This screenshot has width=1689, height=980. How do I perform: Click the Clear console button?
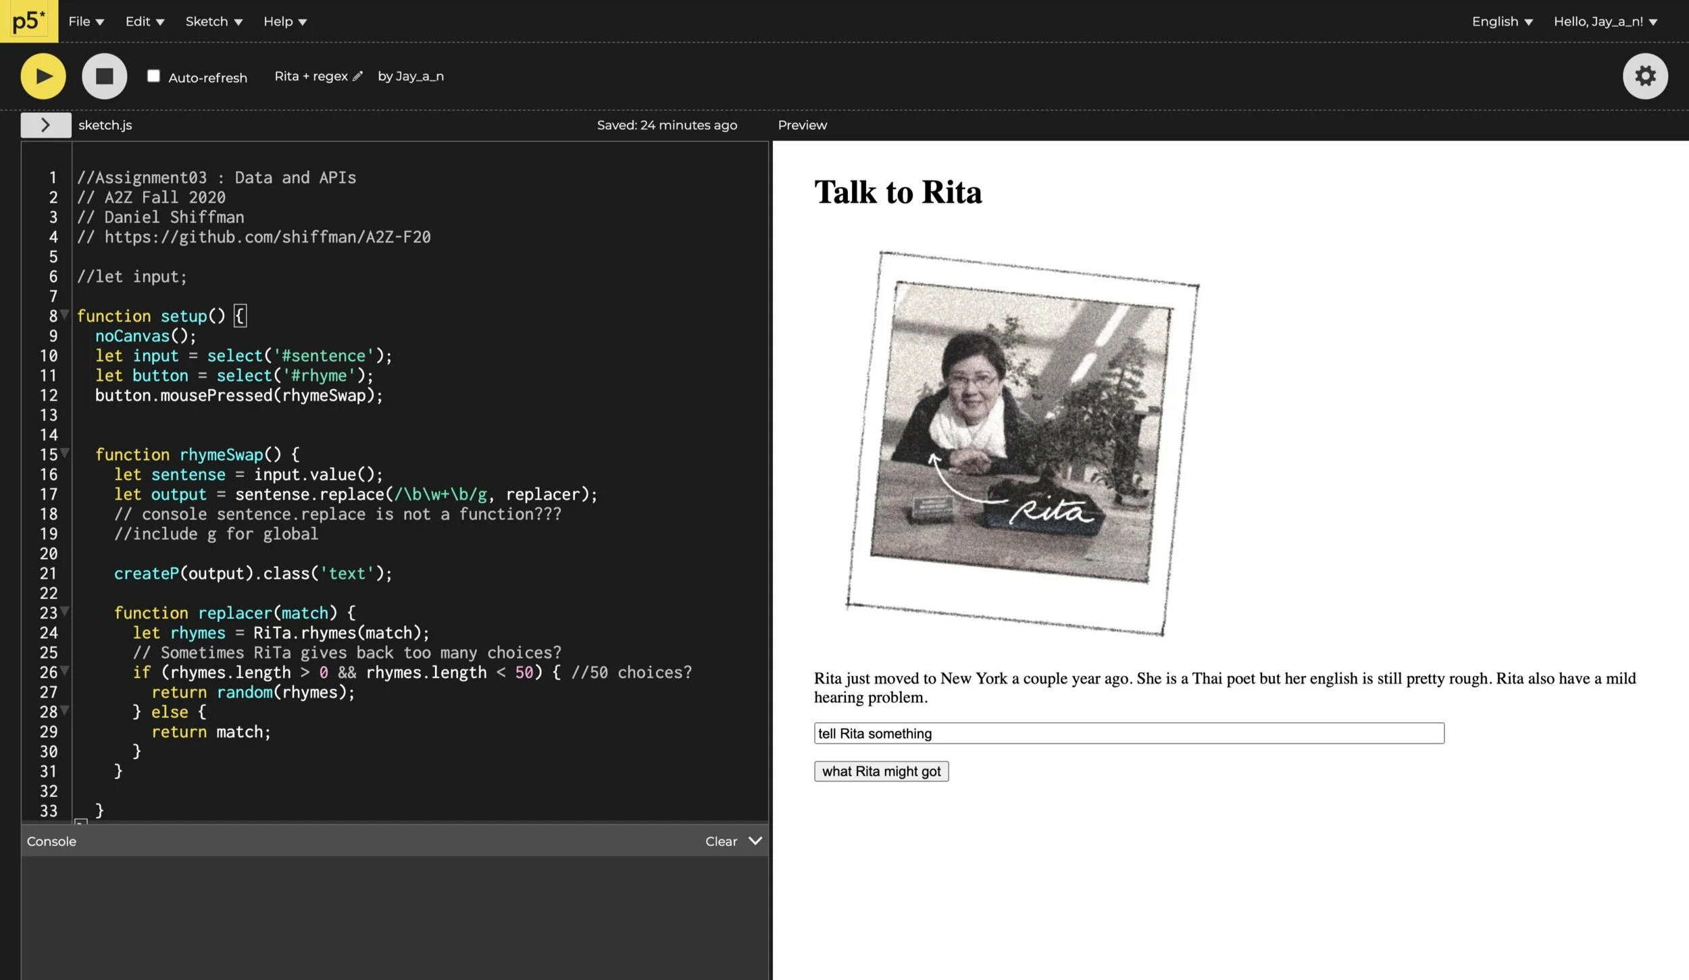pyautogui.click(x=720, y=841)
